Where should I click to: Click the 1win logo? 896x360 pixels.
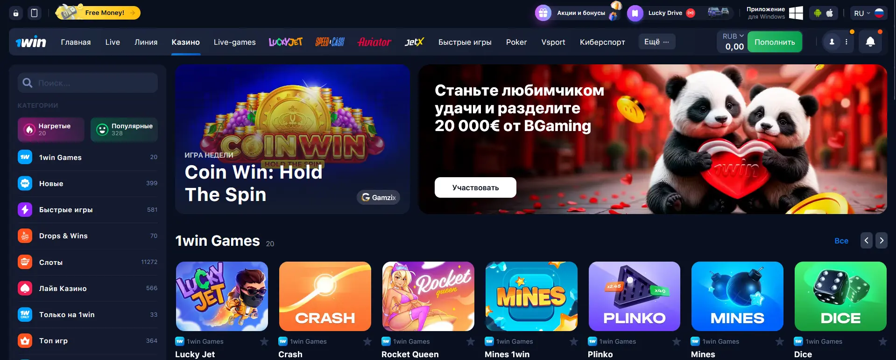[31, 42]
